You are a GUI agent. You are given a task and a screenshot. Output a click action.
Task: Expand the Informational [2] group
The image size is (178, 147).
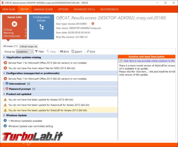(x=4, y=84)
